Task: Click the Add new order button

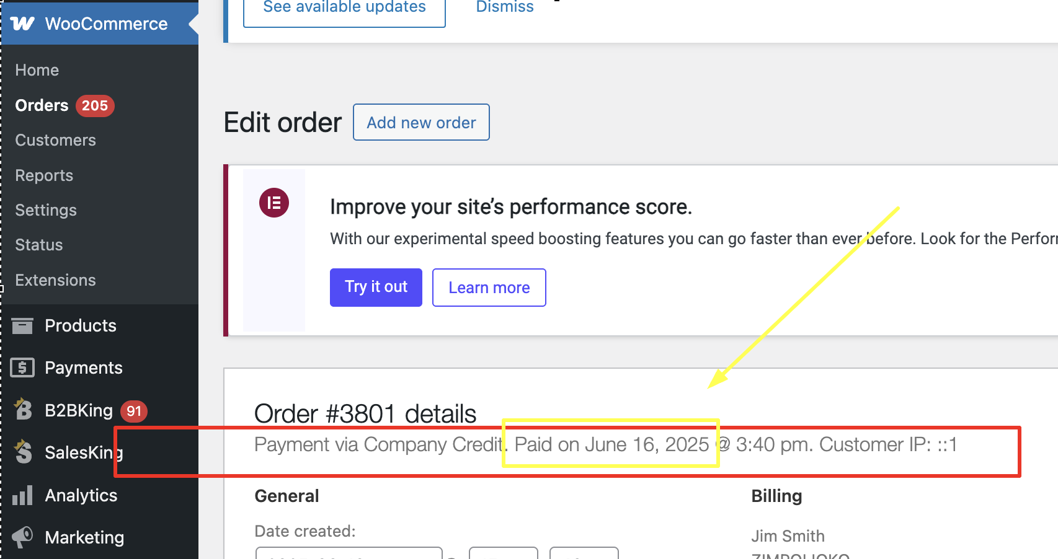Action: [421, 122]
